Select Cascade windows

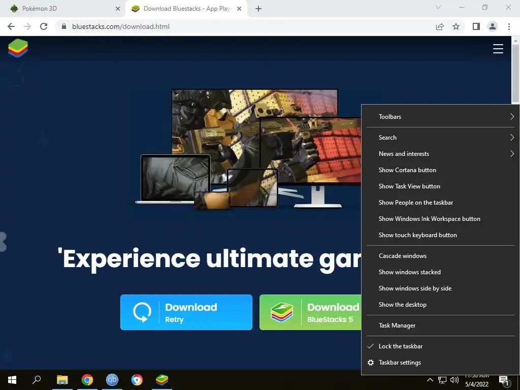pos(440,256)
